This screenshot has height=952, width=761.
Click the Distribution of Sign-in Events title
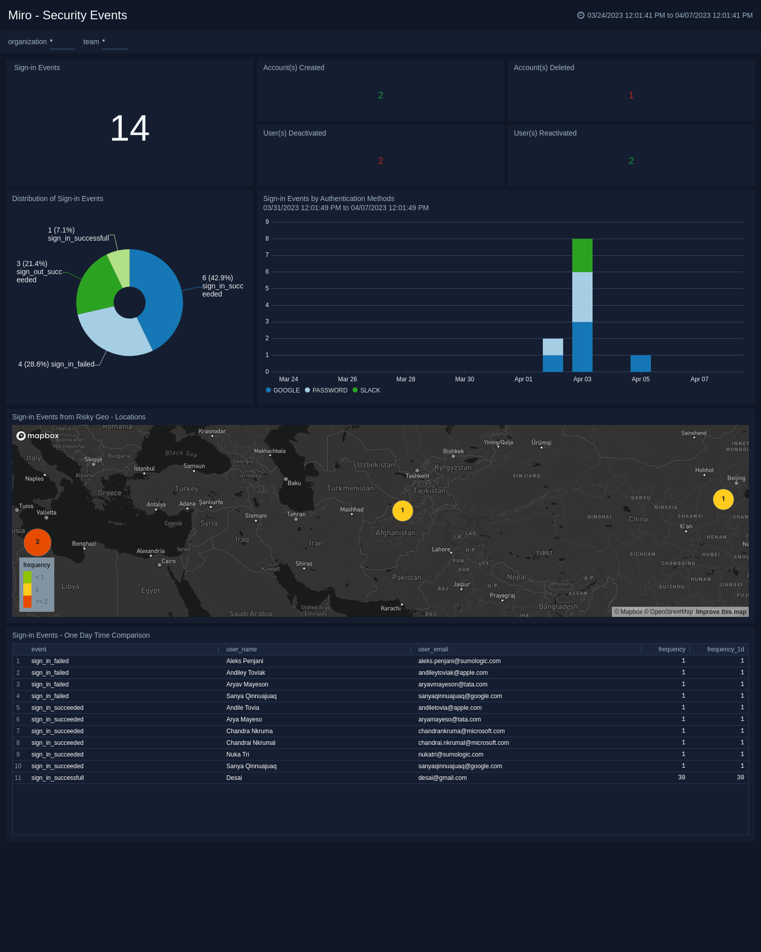coord(58,199)
